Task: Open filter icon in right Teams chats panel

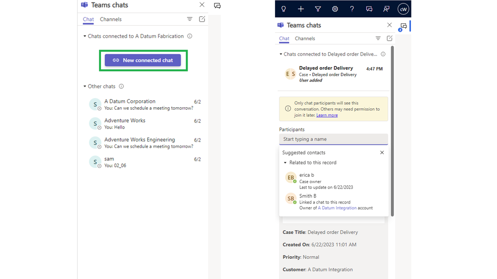Action: coord(378,38)
